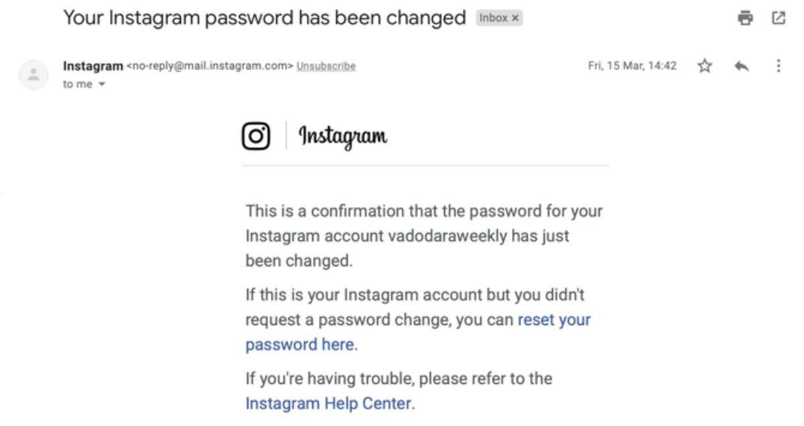This screenshot has width=804, height=426.
Task: Reply to the Instagram email
Action: pyautogui.click(x=740, y=65)
